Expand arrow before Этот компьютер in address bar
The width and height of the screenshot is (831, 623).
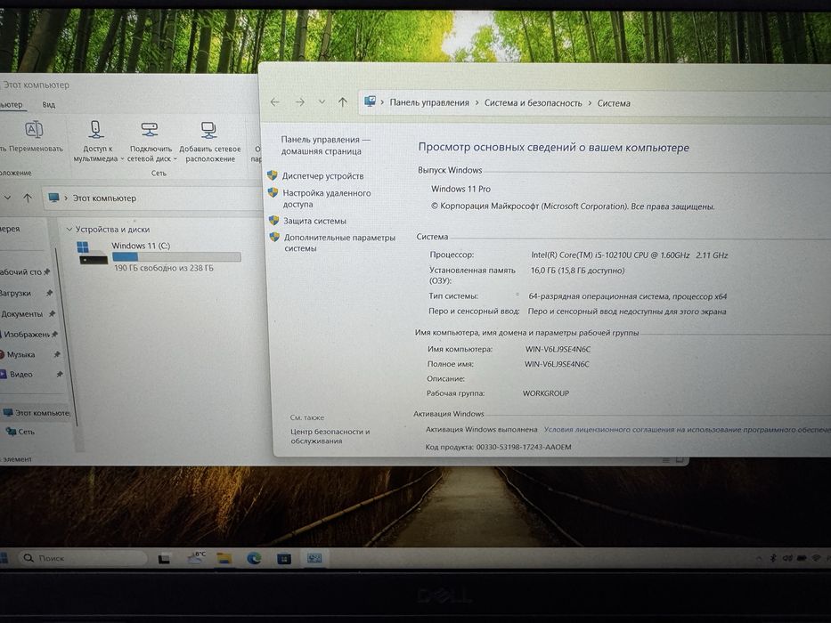pos(66,198)
